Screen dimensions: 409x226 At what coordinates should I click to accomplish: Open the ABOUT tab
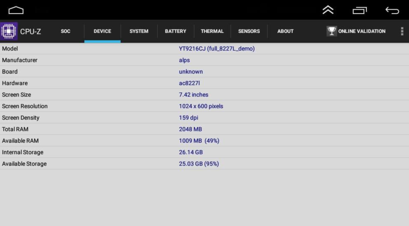[286, 31]
